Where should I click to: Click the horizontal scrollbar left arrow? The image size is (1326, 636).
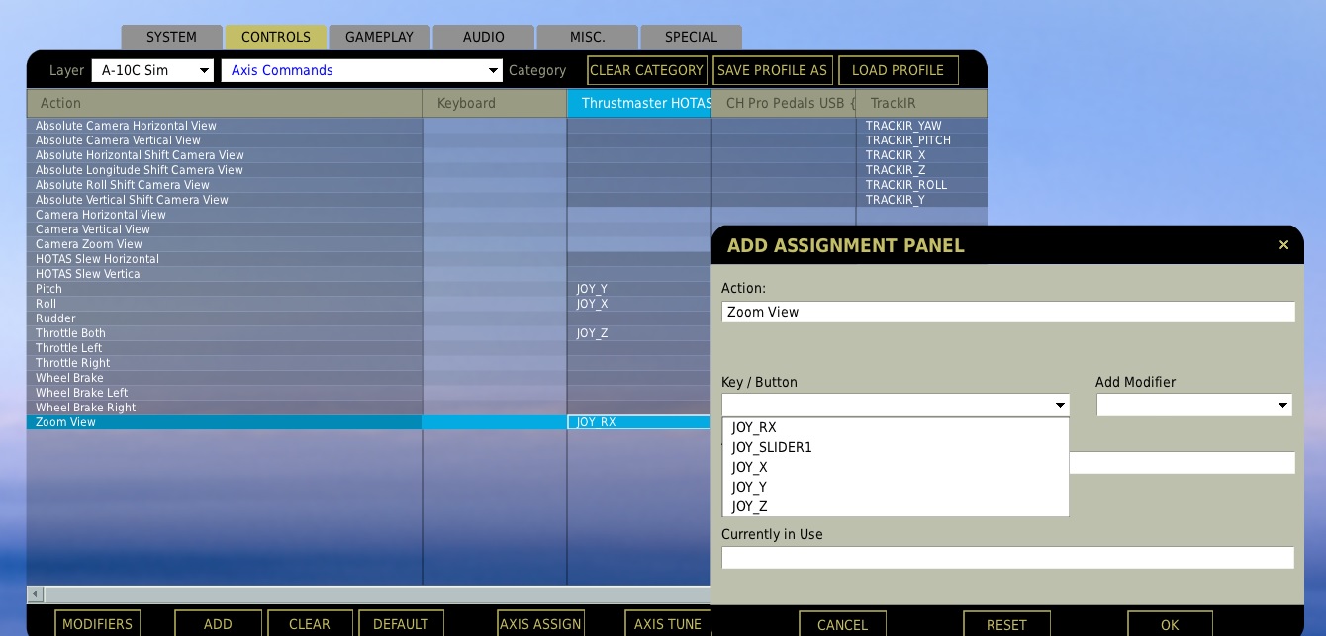(36, 594)
